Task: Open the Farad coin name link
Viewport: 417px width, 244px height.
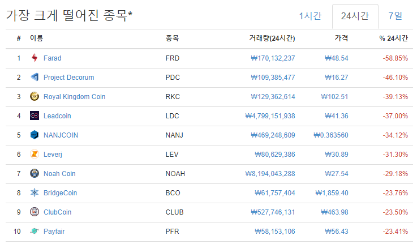Action: (x=52, y=58)
